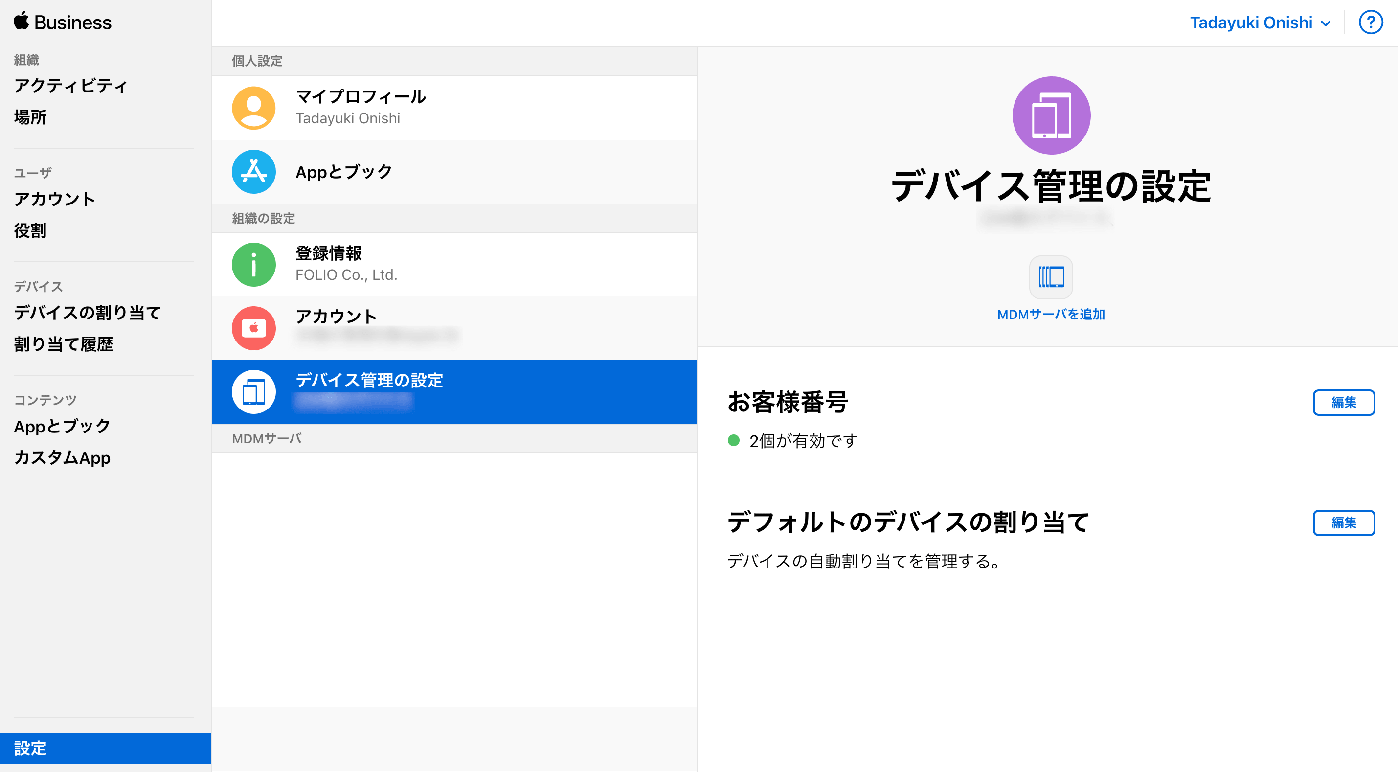Click the purple device management header icon

click(1051, 115)
